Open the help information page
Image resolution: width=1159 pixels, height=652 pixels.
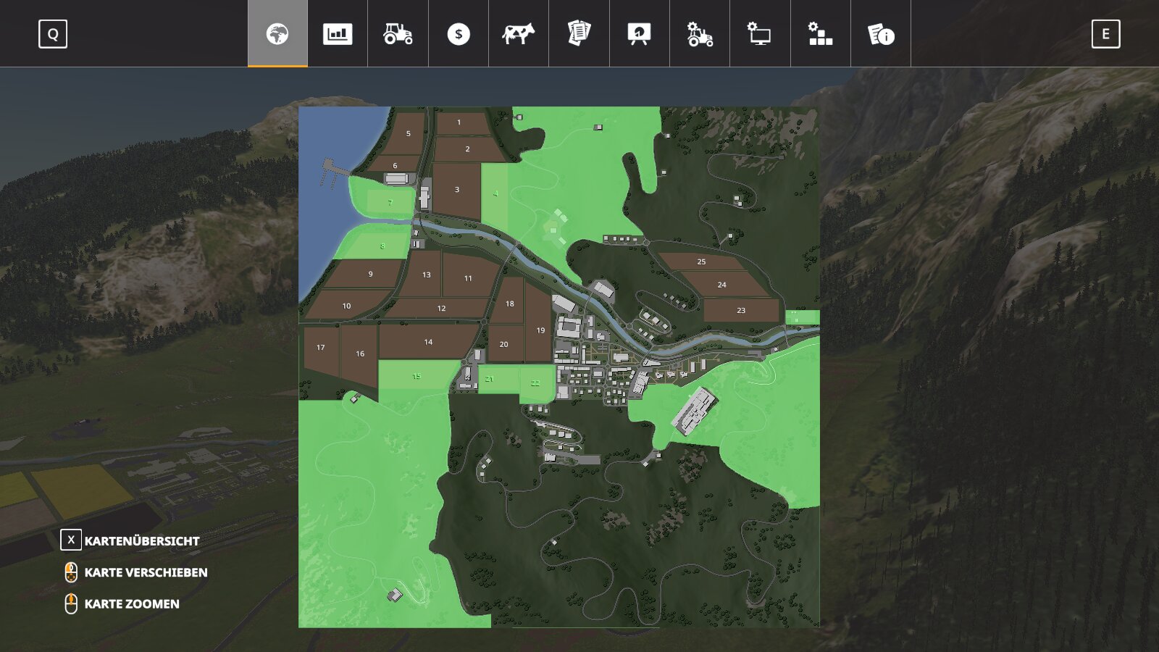point(881,34)
